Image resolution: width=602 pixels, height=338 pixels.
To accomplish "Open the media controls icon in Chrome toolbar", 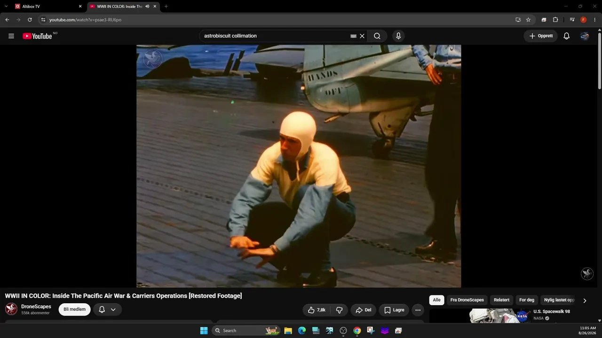I will (572, 20).
